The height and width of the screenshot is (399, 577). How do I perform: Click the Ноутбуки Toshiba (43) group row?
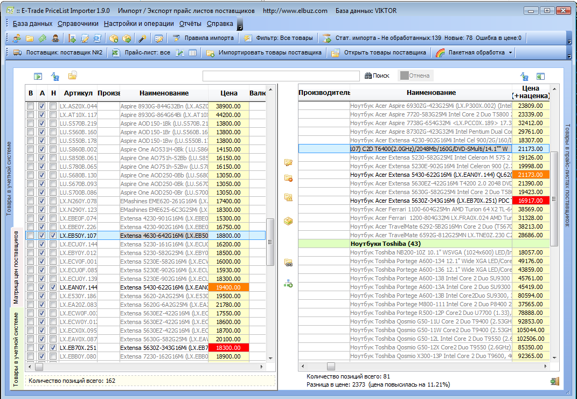423,244
